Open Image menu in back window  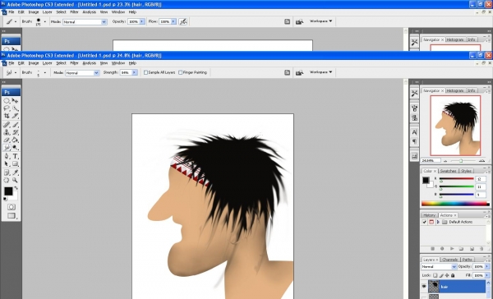[x=34, y=12]
